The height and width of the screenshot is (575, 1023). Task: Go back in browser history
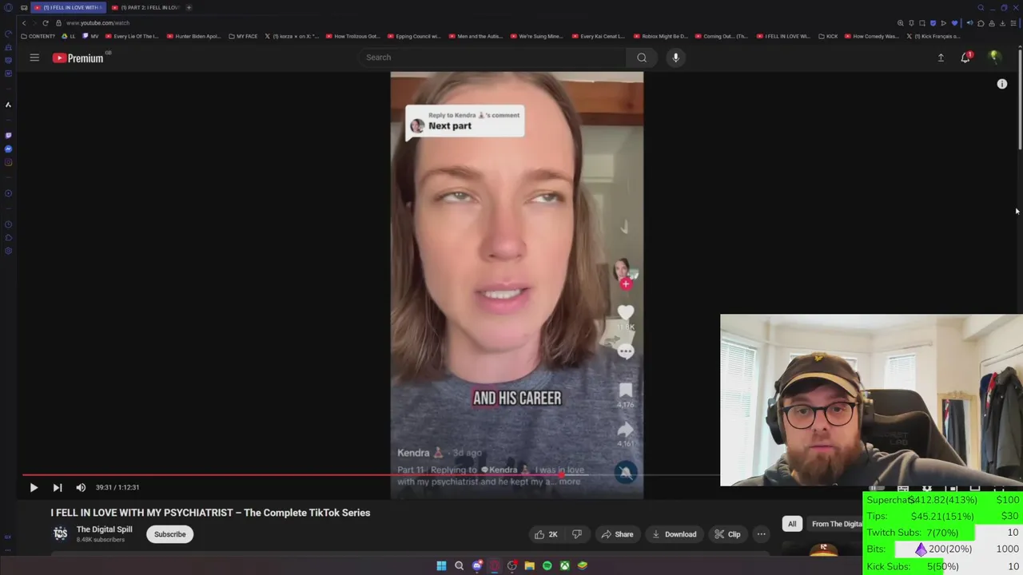23,23
